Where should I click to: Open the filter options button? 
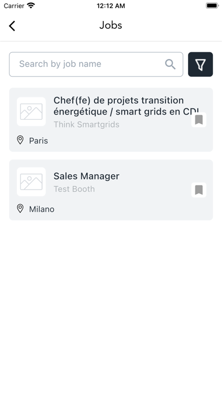click(x=200, y=64)
